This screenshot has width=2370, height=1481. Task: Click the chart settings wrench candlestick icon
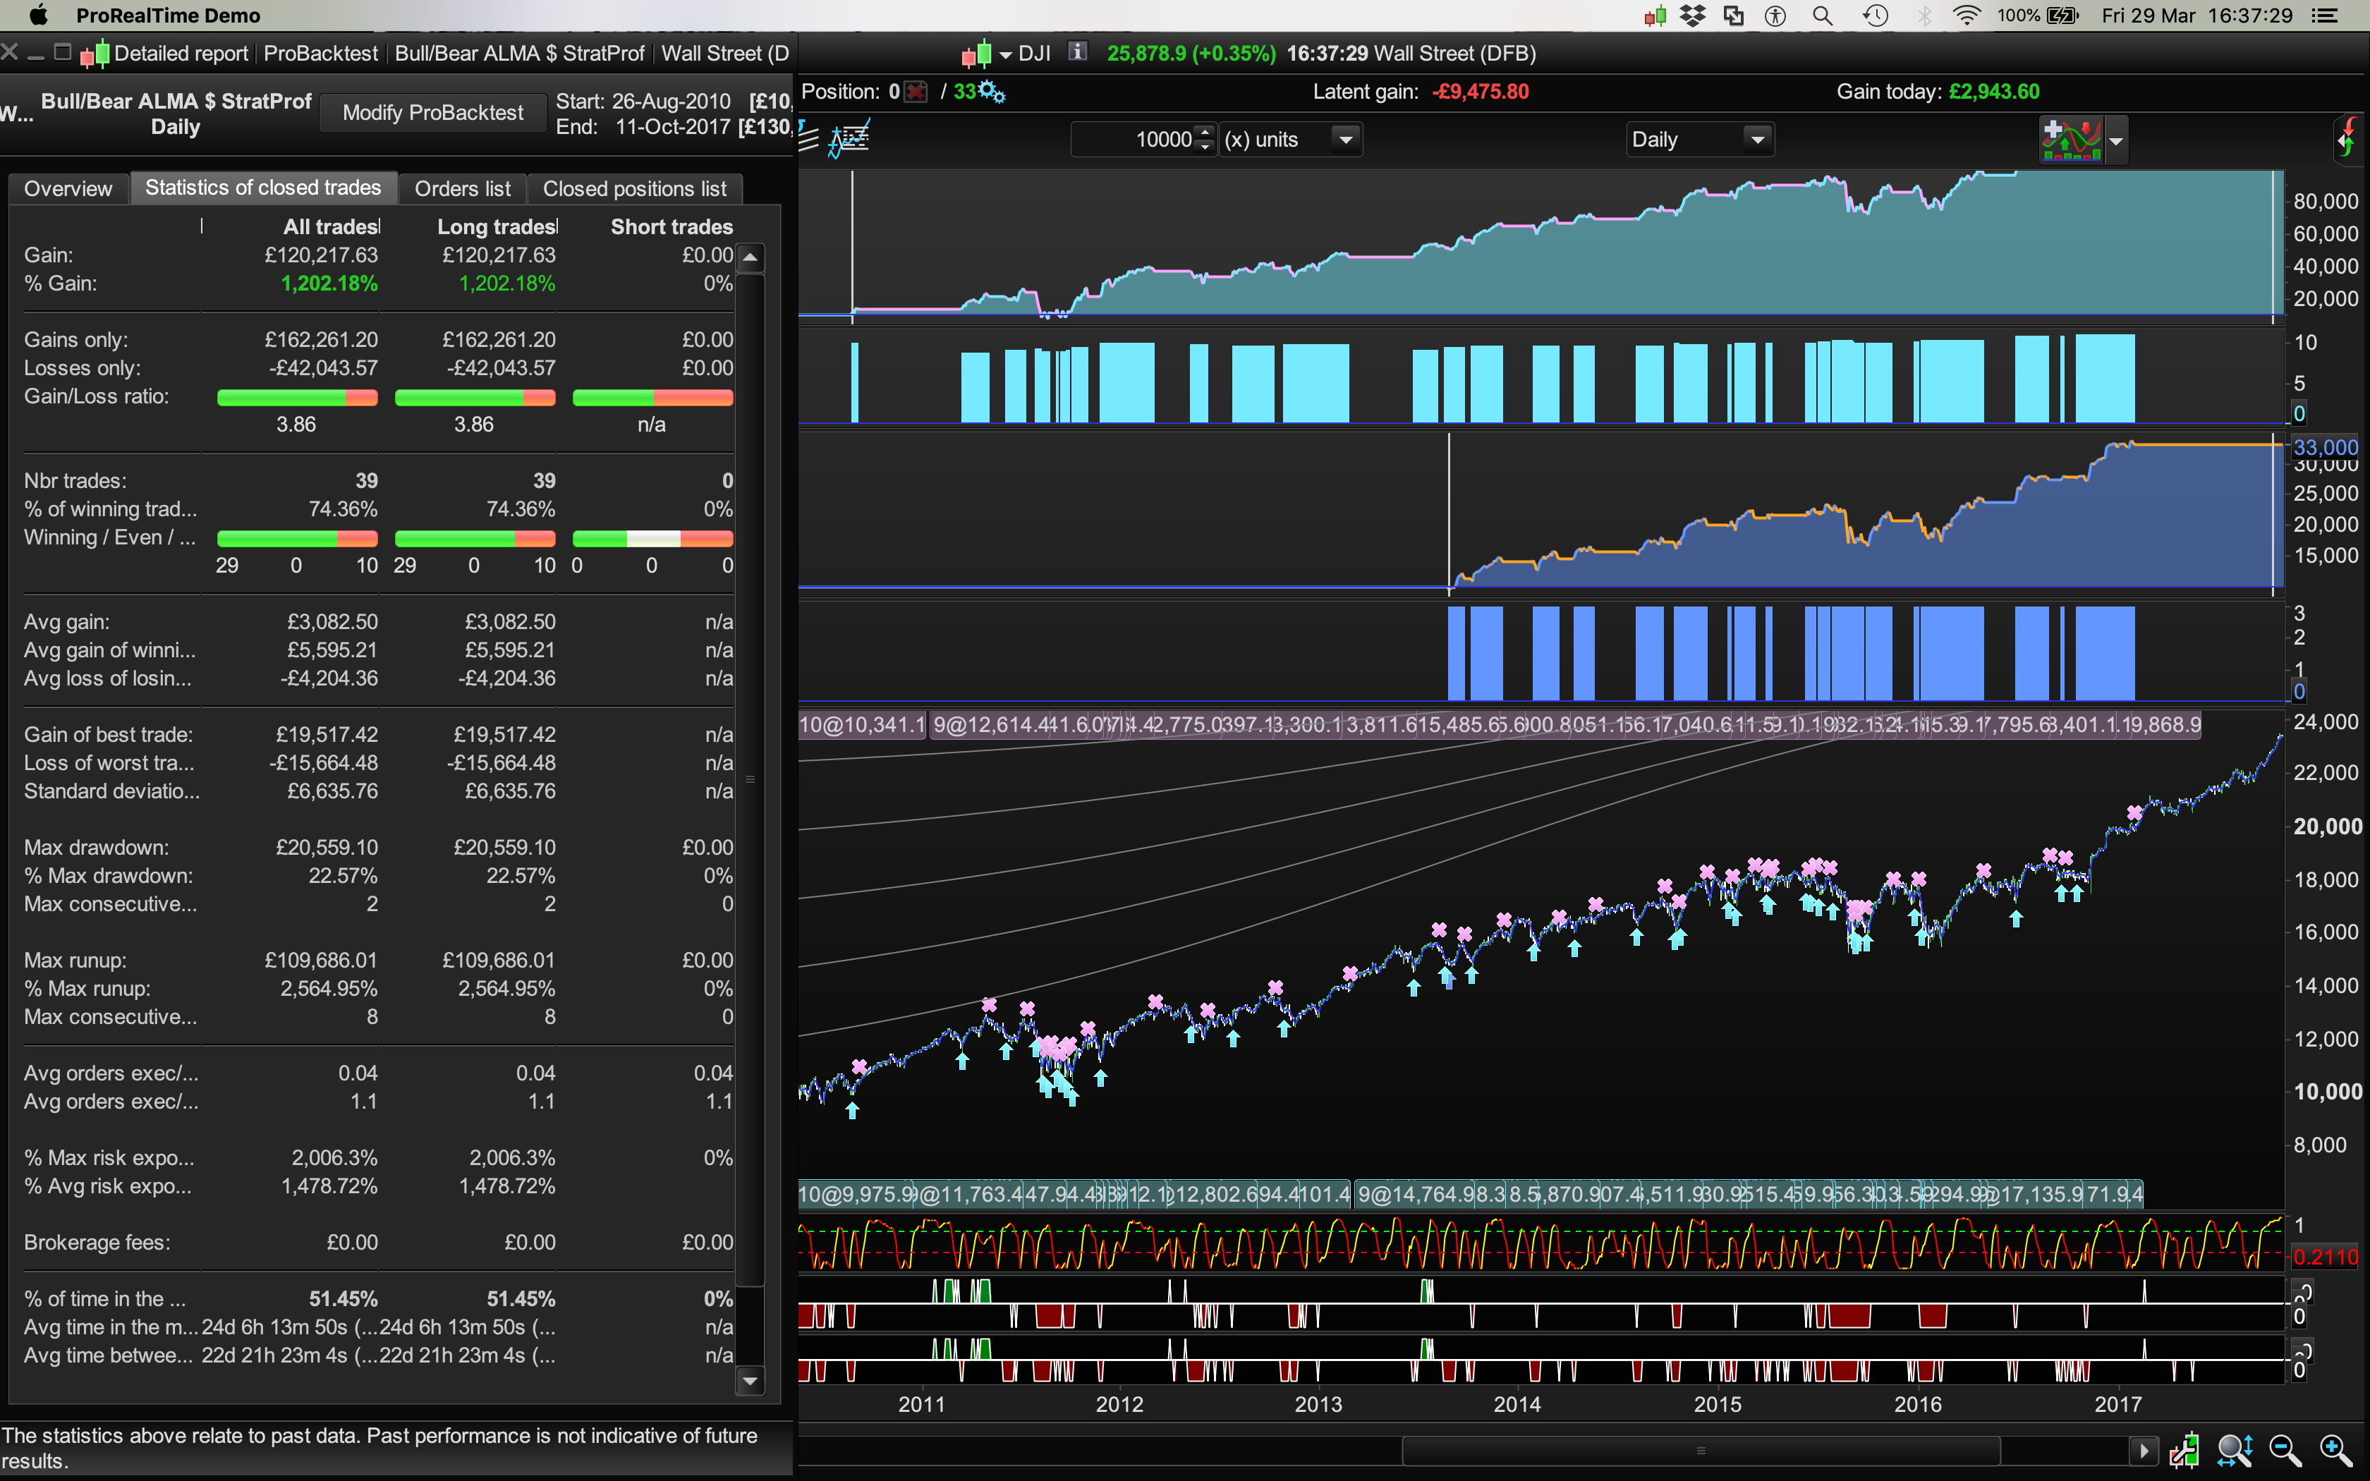[x=2184, y=1451]
